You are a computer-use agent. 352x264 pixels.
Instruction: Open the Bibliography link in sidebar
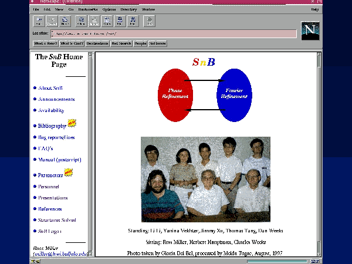coord(52,126)
